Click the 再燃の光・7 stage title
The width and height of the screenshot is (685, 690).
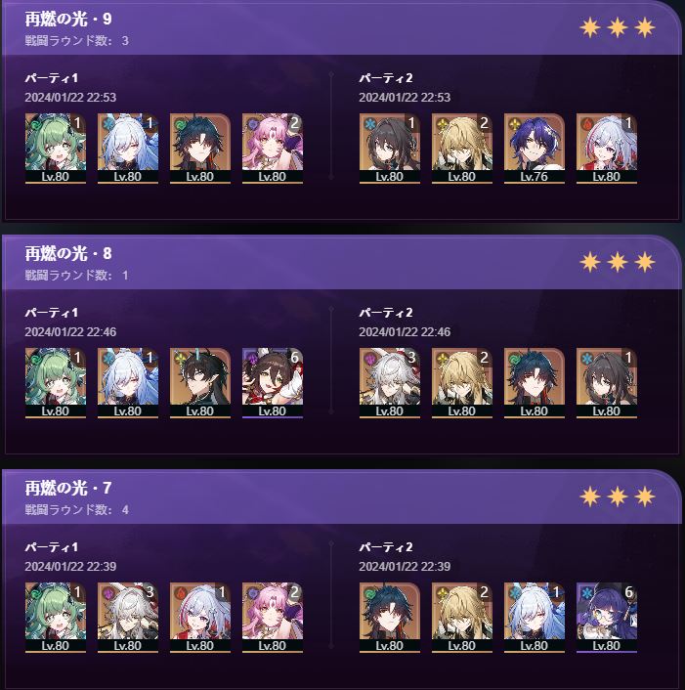(x=68, y=488)
